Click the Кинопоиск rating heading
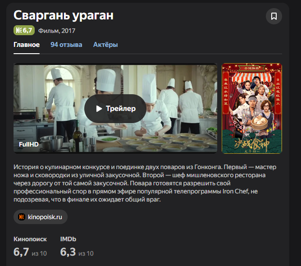 (30, 239)
